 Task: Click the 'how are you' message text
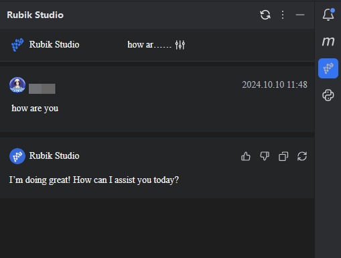[35, 109]
